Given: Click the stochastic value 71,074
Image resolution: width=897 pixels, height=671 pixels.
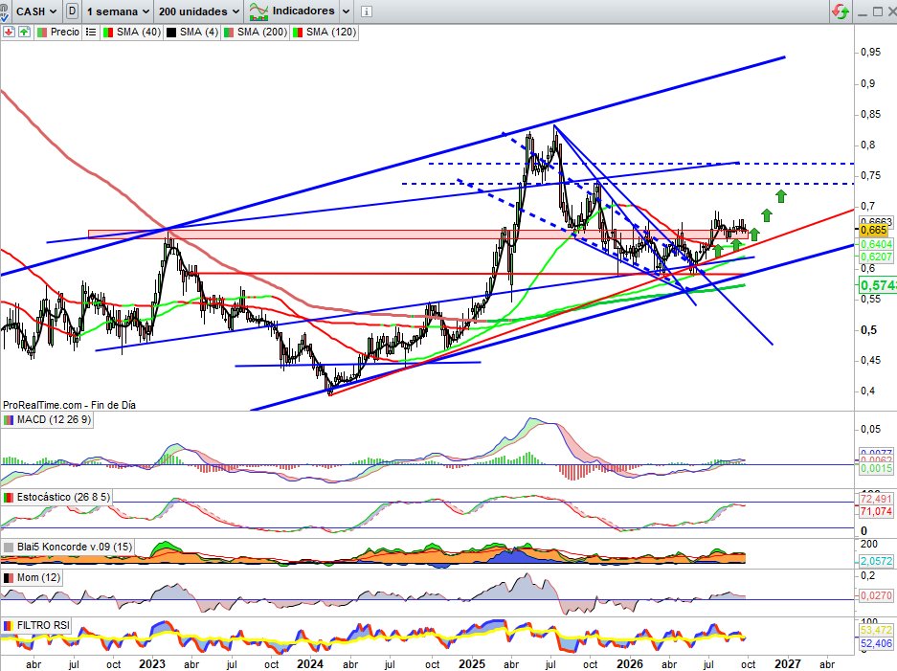Looking at the screenshot, I should (876, 511).
